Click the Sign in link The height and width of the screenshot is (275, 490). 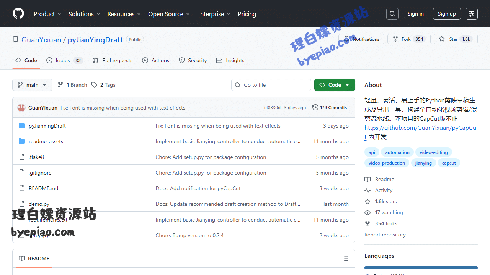coord(415,14)
